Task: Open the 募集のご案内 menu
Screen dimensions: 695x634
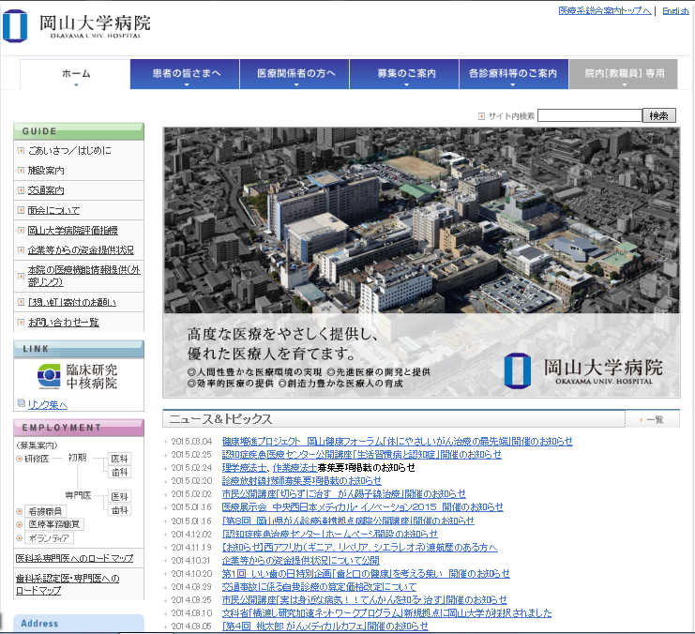Action: coord(404,74)
